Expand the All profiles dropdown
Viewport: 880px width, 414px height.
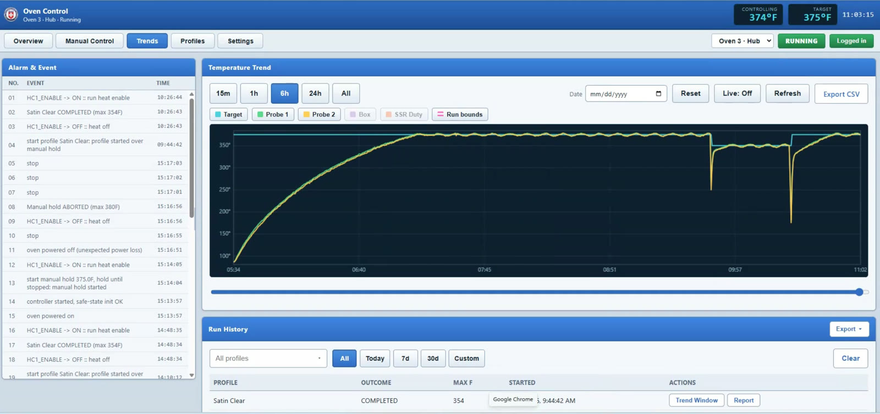(x=268, y=359)
